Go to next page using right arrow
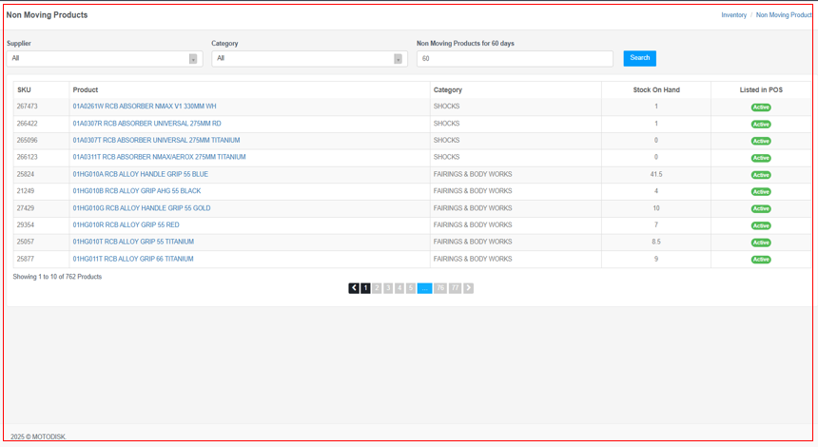This screenshot has height=447, width=818. tap(468, 288)
